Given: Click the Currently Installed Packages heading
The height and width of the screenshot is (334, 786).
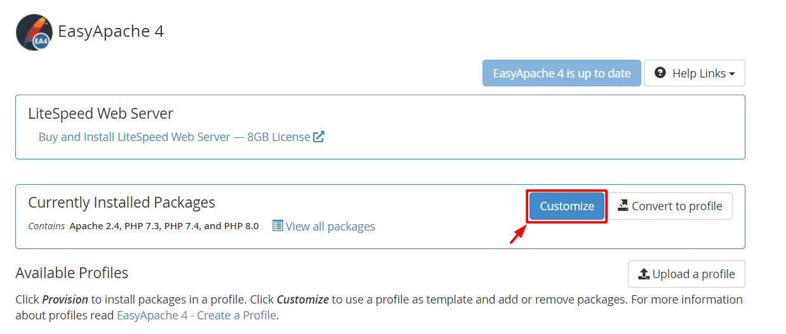Looking at the screenshot, I should [x=122, y=203].
